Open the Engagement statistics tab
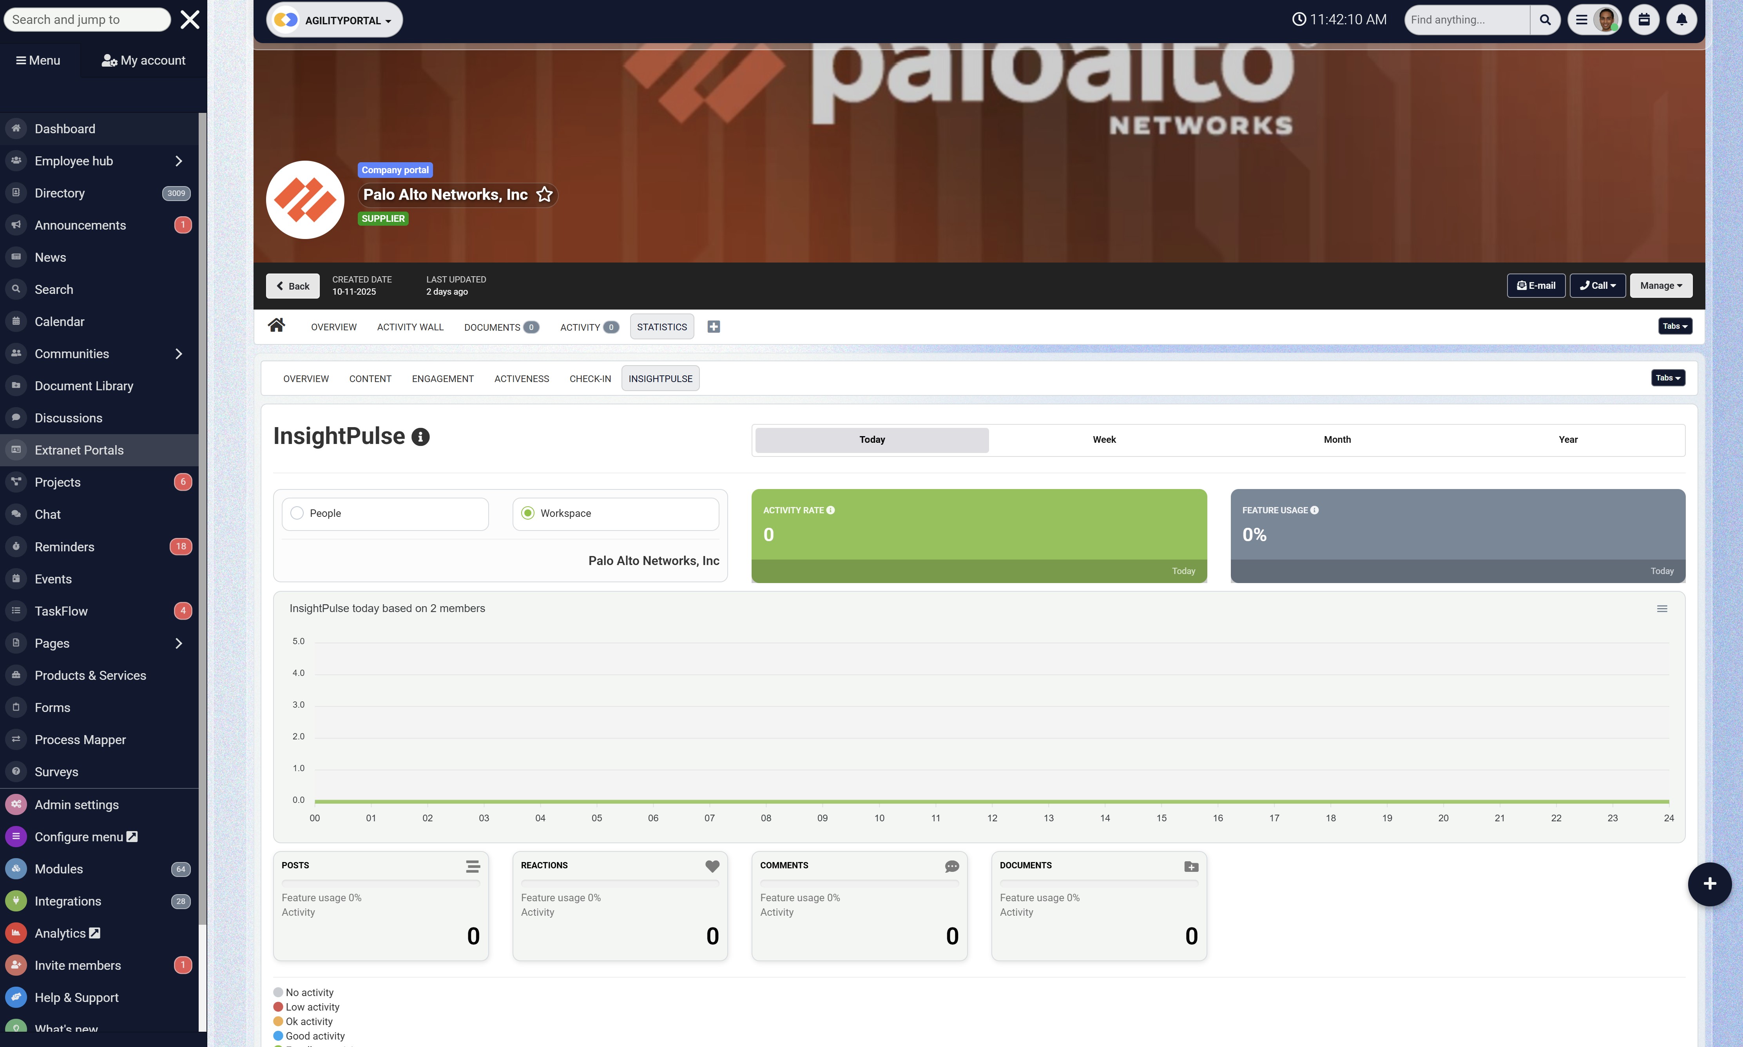Viewport: 1743px width, 1047px height. [x=442, y=379]
